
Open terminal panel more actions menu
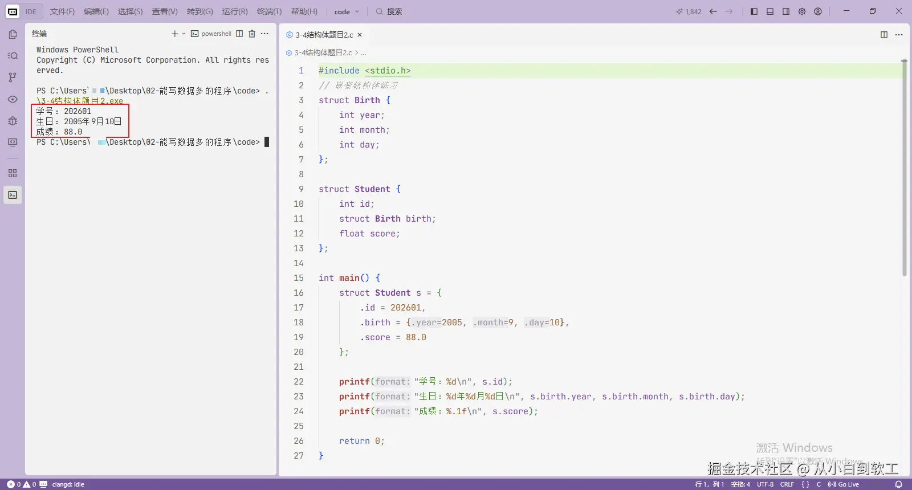coord(264,34)
